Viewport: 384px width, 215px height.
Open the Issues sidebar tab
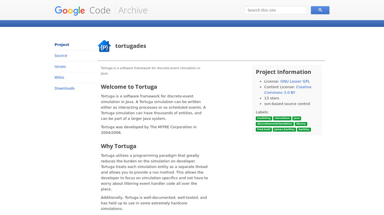60,67
